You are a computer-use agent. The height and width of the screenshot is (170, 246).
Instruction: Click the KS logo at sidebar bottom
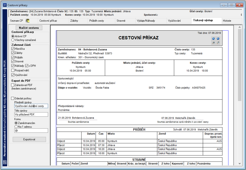(5, 162)
